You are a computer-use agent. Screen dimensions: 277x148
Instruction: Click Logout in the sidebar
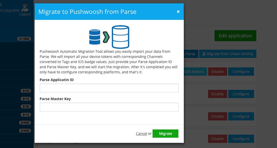pos(25,14)
